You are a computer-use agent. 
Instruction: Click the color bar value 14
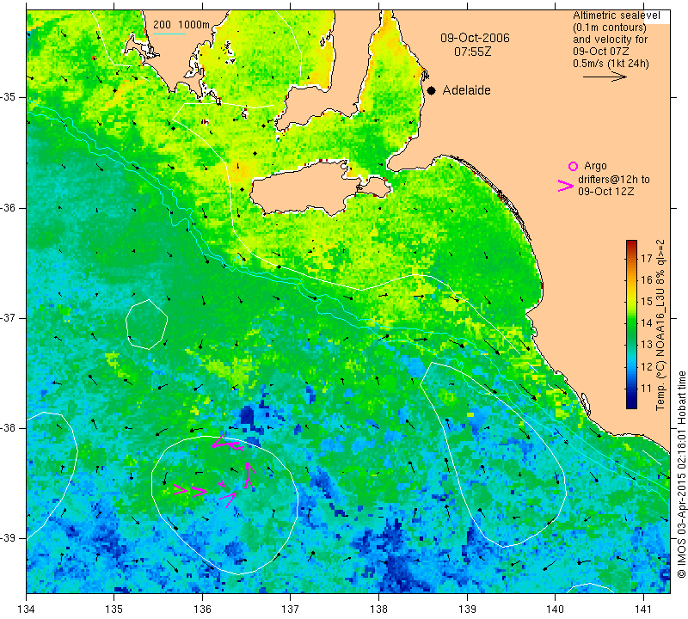tap(647, 323)
